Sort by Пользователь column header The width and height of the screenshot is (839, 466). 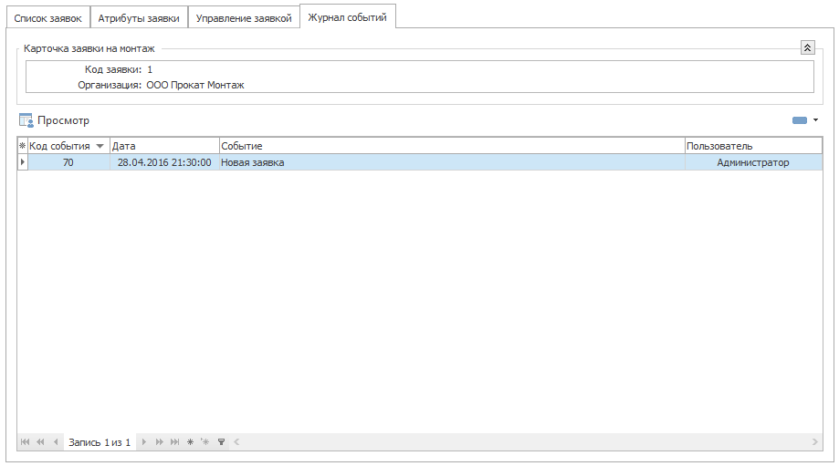(753, 146)
